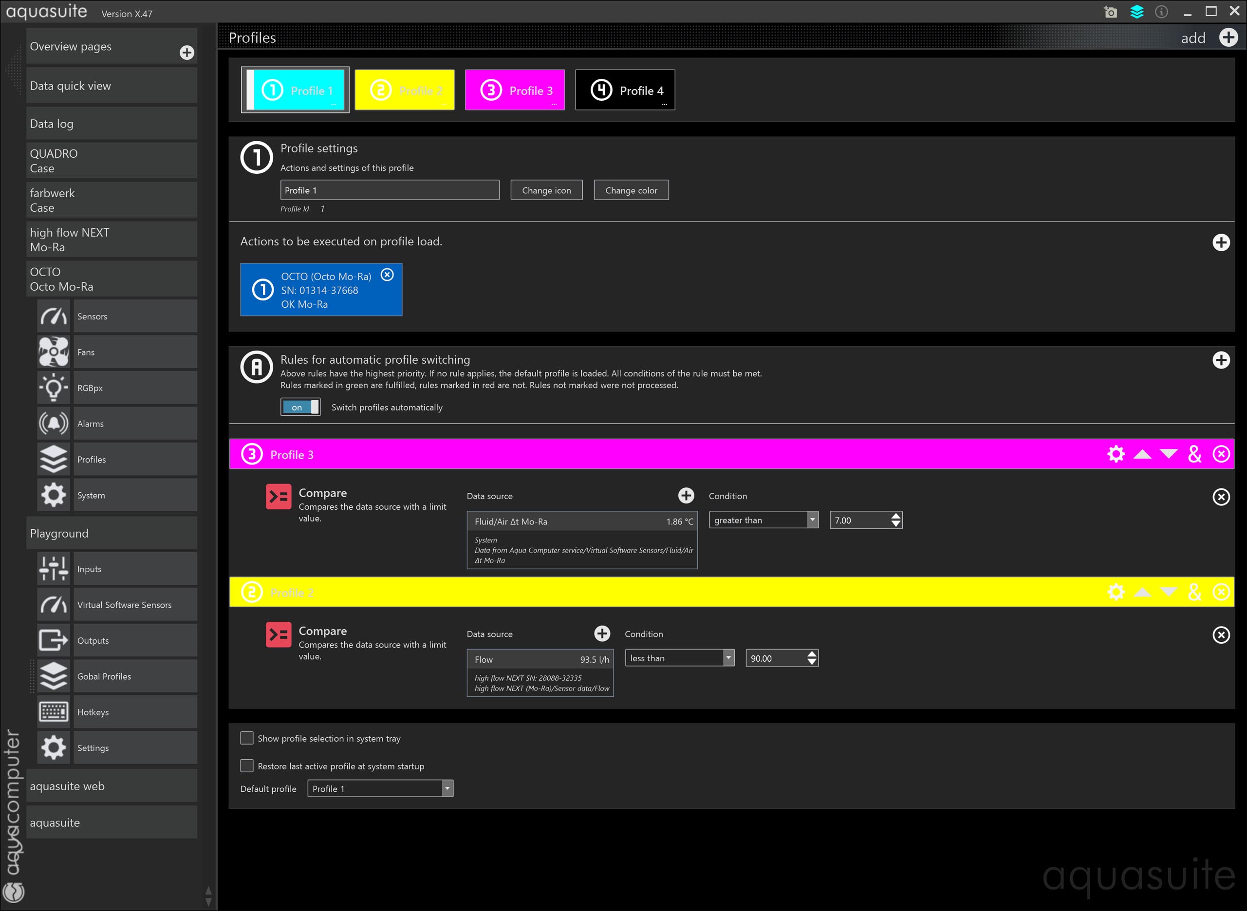Viewport: 1247px width, 911px height.
Task: Click the Change icon button
Action: (546, 190)
